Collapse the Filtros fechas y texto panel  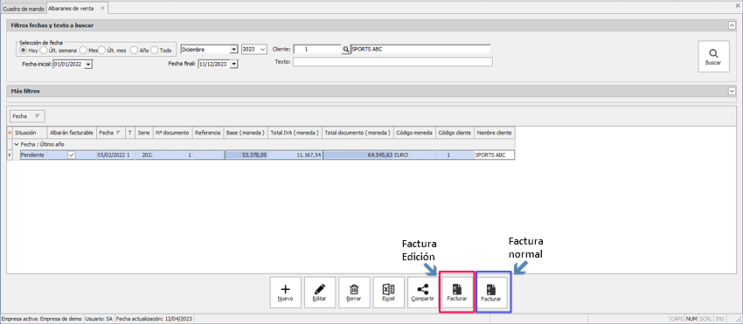click(x=732, y=25)
